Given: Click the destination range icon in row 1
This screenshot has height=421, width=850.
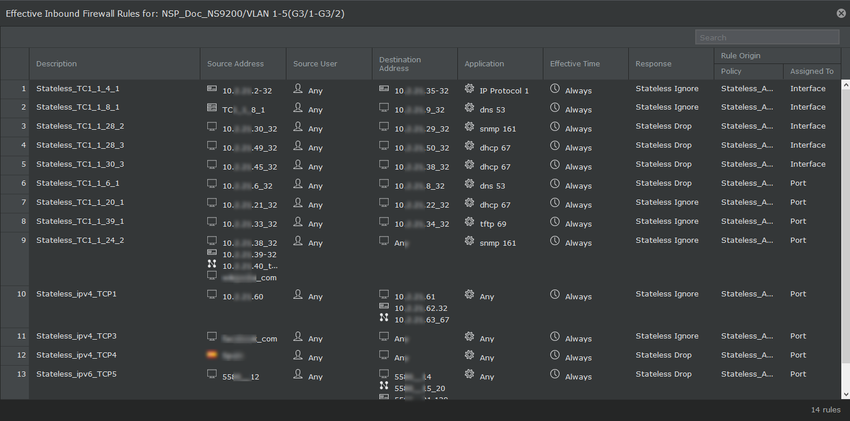Looking at the screenshot, I should pyautogui.click(x=384, y=89).
